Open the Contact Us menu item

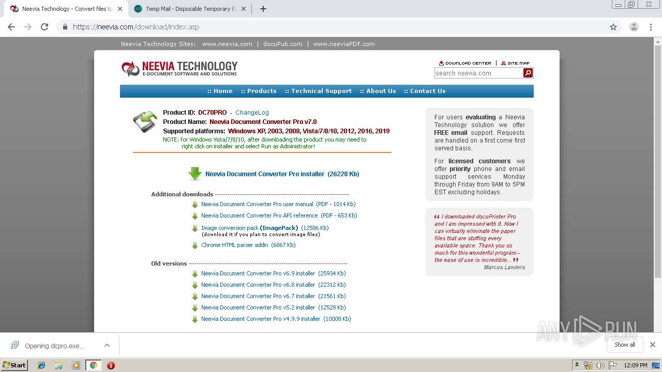[x=425, y=91]
